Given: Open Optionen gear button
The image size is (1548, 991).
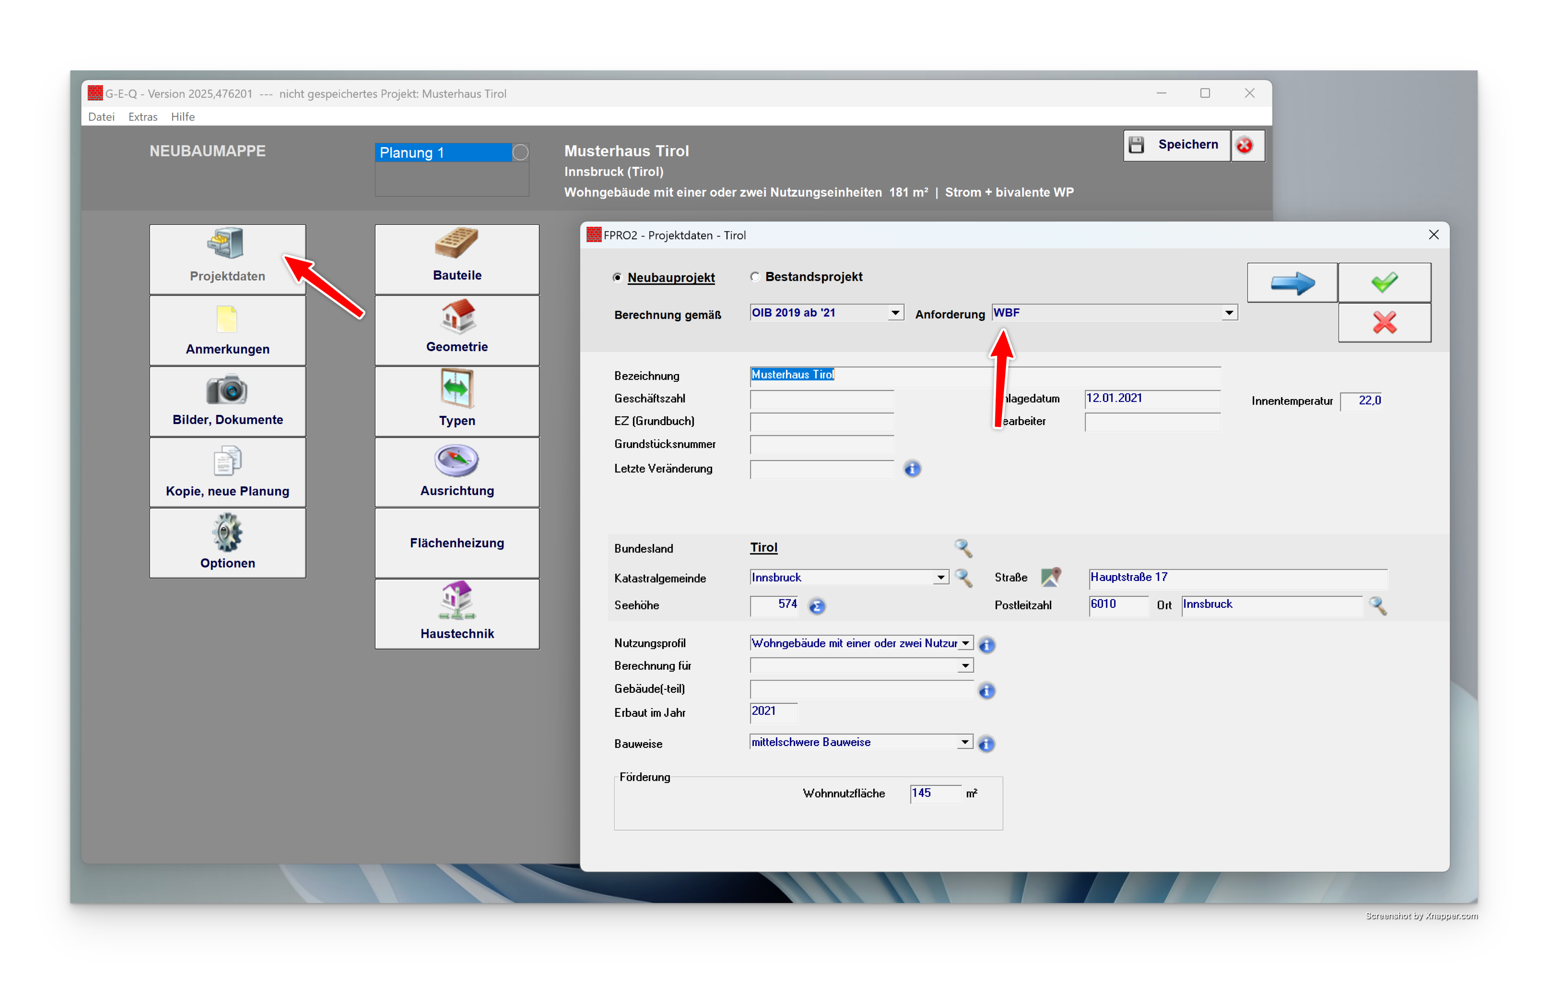Looking at the screenshot, I should click(228, 543).
